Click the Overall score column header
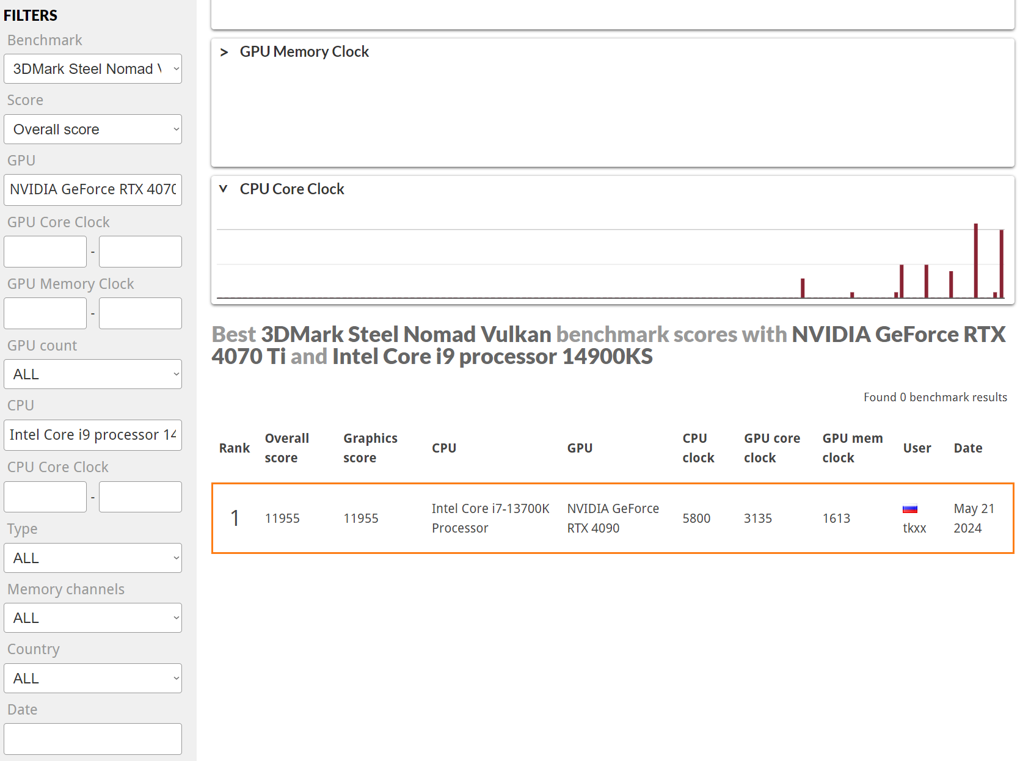 (x=287, y=448)
